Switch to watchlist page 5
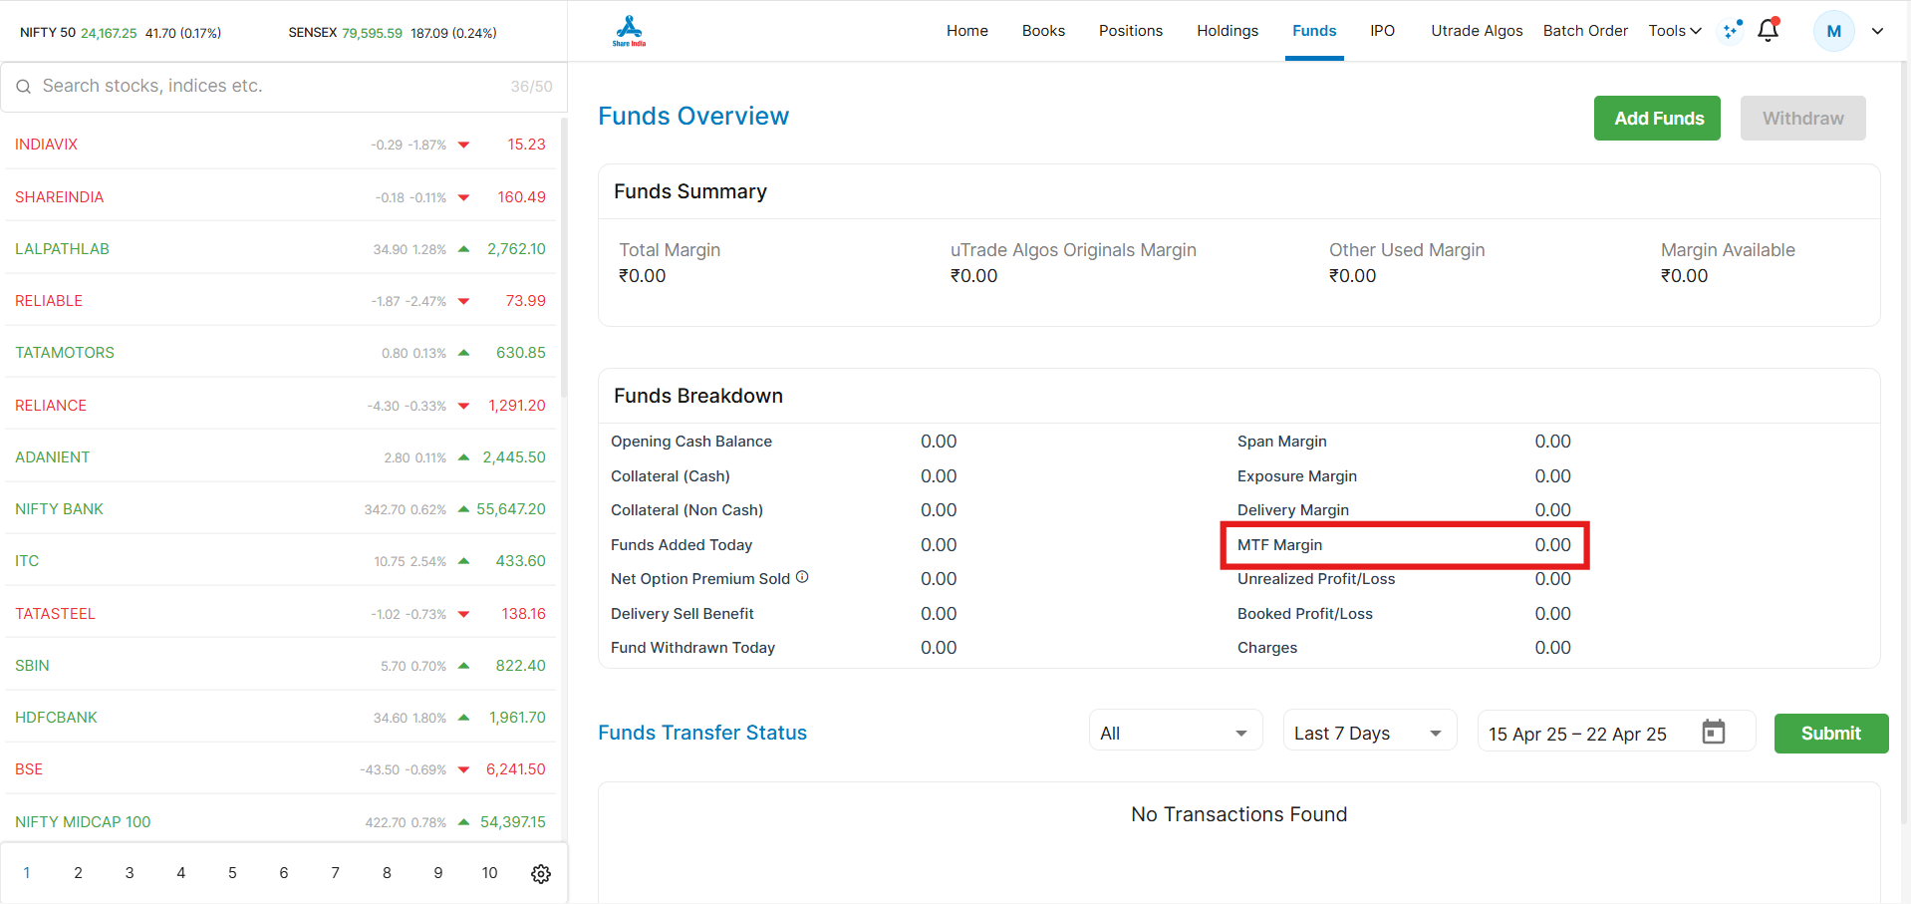Screen dimensions: 1911x904 coord(232,872)
